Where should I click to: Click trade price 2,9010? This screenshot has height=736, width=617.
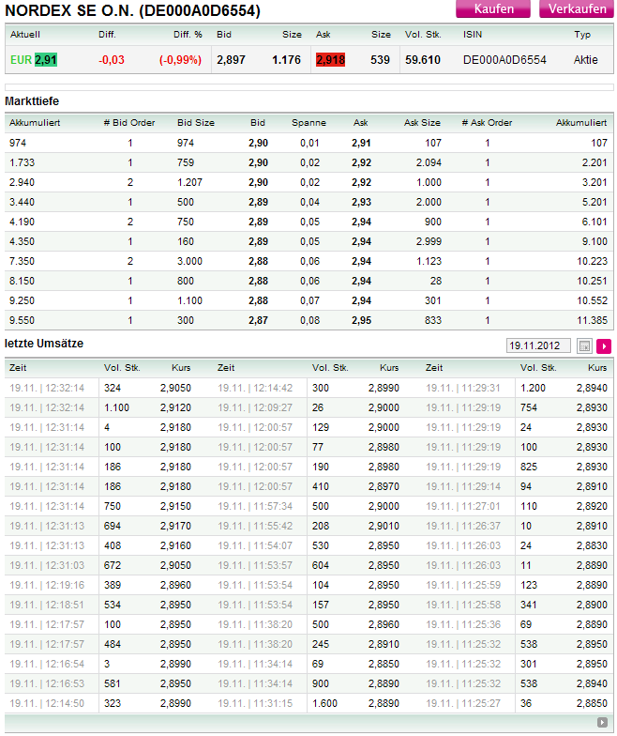tap(384, 526)
